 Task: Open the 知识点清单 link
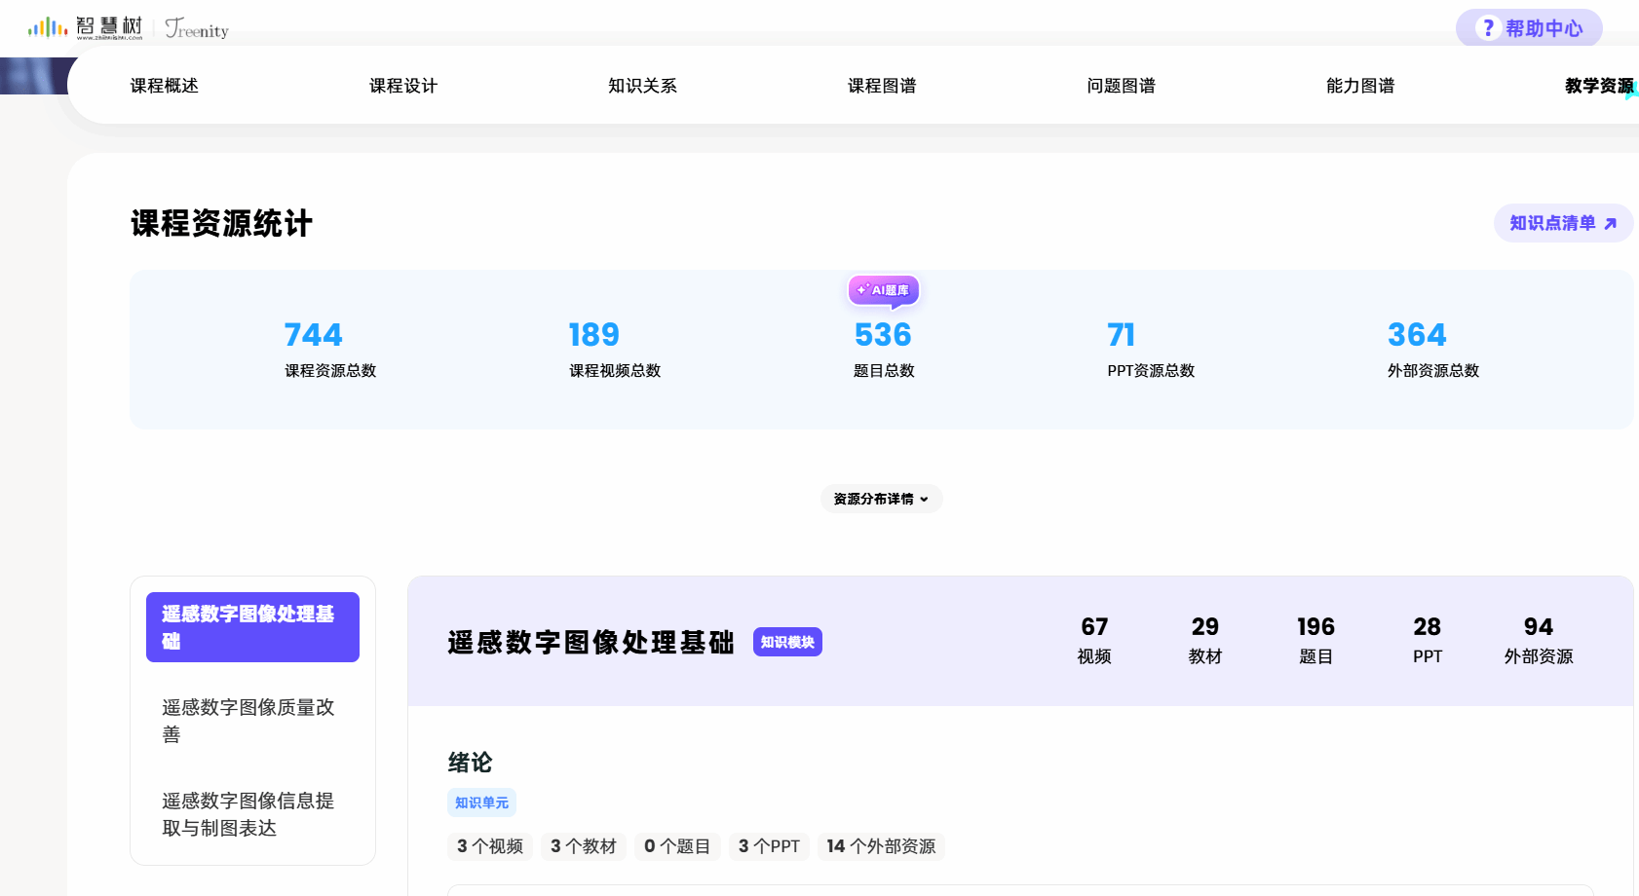click(1562, 223)
